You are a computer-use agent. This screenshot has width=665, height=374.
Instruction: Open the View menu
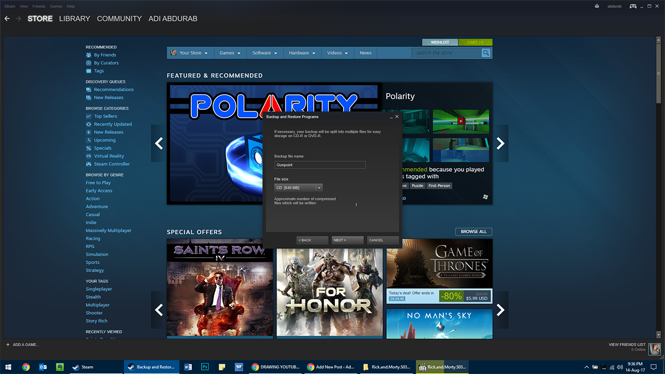pyautogui.click(x=24, y=6)
